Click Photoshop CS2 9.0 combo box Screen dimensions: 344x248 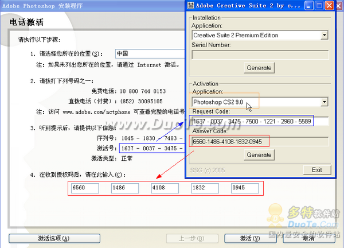(260, 102)
